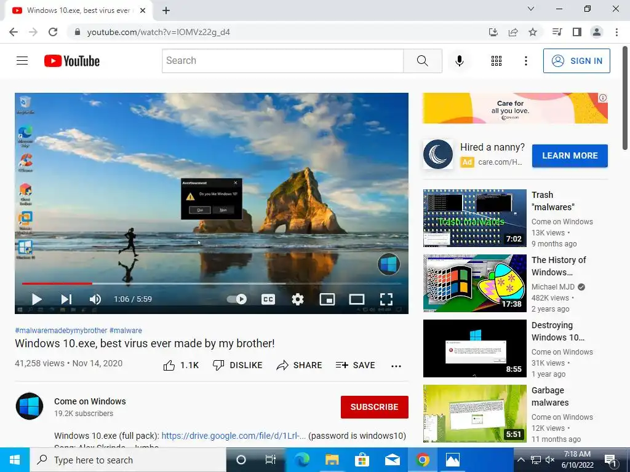Focus the YouTube search field
Screen dimensions: 630x472
pyautogui.click(x=283, y=61)
